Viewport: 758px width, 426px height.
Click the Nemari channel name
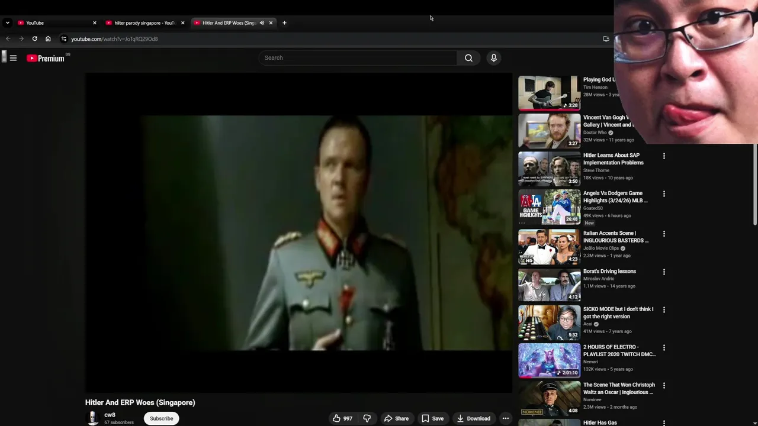590,362
